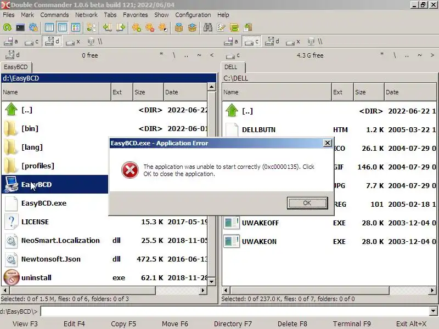
Task: Click left panel '<' button
Action: [212, 55]
